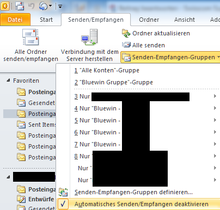Open the Gesendet folder in Favoriten

tap(41, 103)
